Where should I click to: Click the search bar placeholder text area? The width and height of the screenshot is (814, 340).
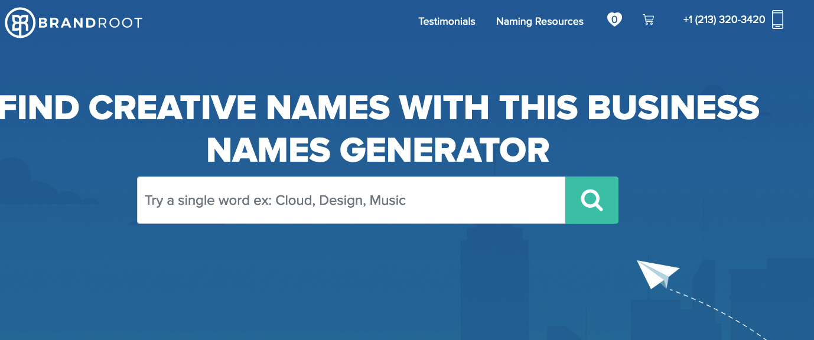click(x=275, y=200)
